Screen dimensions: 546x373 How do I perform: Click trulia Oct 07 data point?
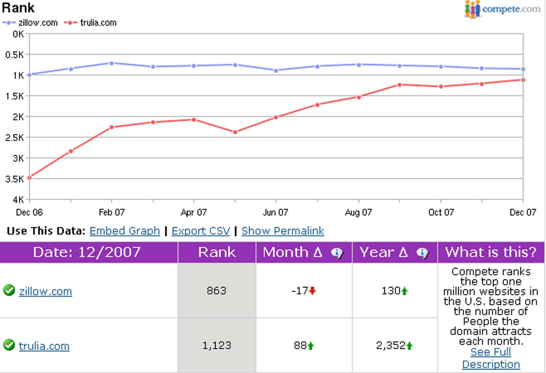(x=441, y=87)
